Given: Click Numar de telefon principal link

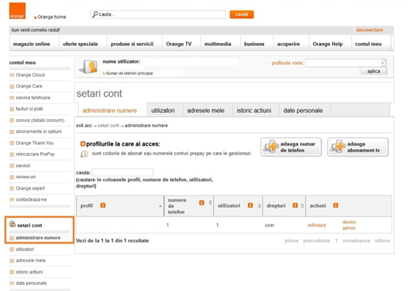Looking at the screenshot, I should click(x=129, y=73).
